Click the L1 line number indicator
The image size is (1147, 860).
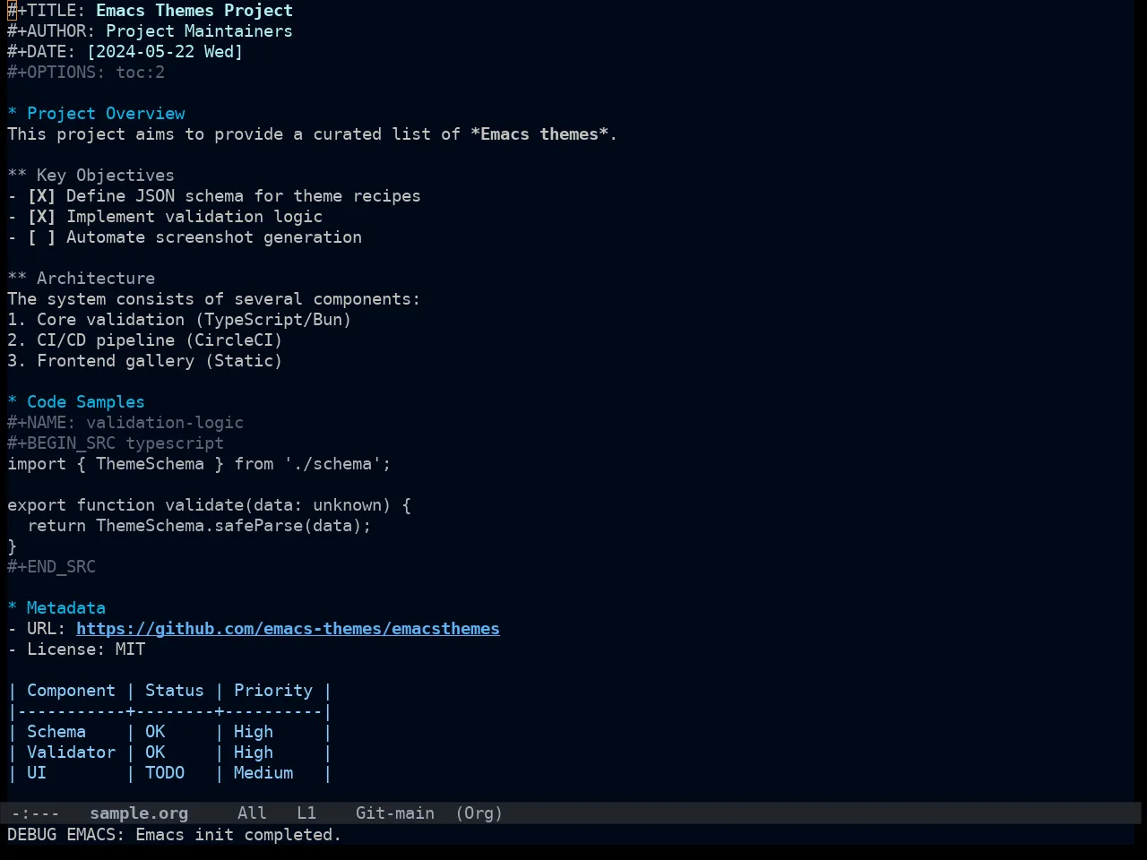coord(306,813)
